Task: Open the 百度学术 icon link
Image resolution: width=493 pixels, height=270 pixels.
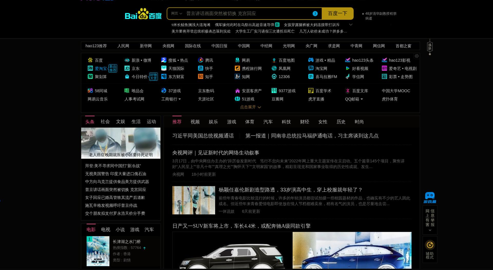Action: [311, 91]
